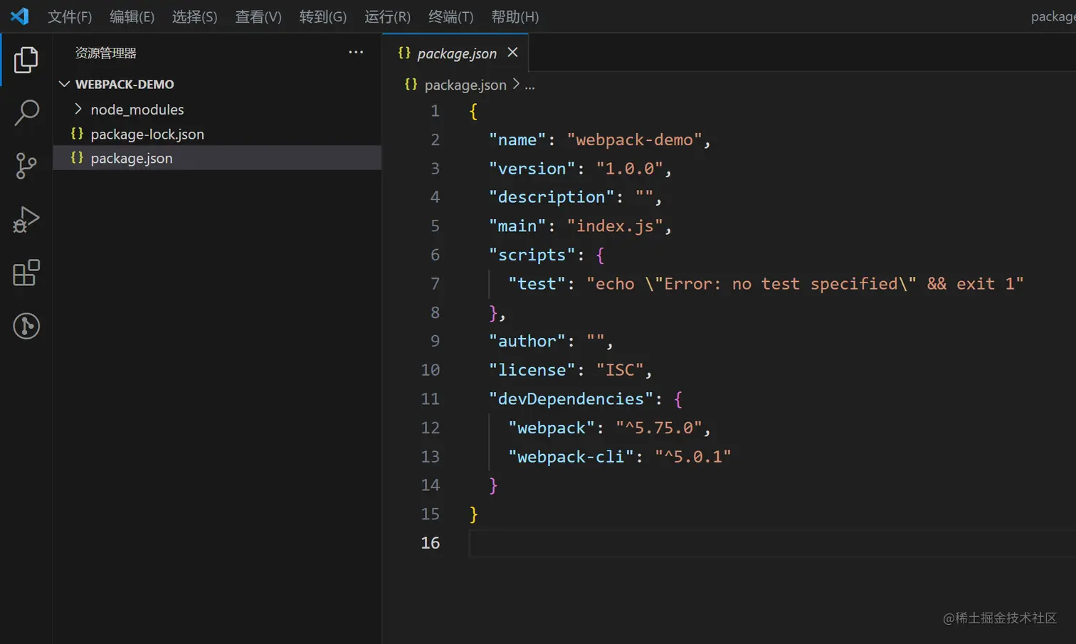
Task: Open the 选择(S) menu
Action: pyautogui.click(x=194, y=16)
